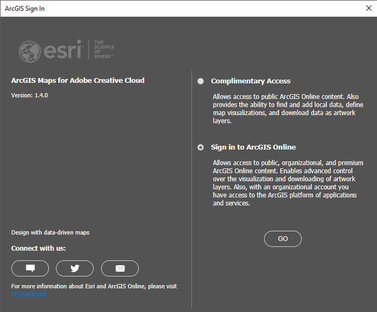Open the esri.com/agol link
This screenshot has width=377, height=312.
(29, 294)
